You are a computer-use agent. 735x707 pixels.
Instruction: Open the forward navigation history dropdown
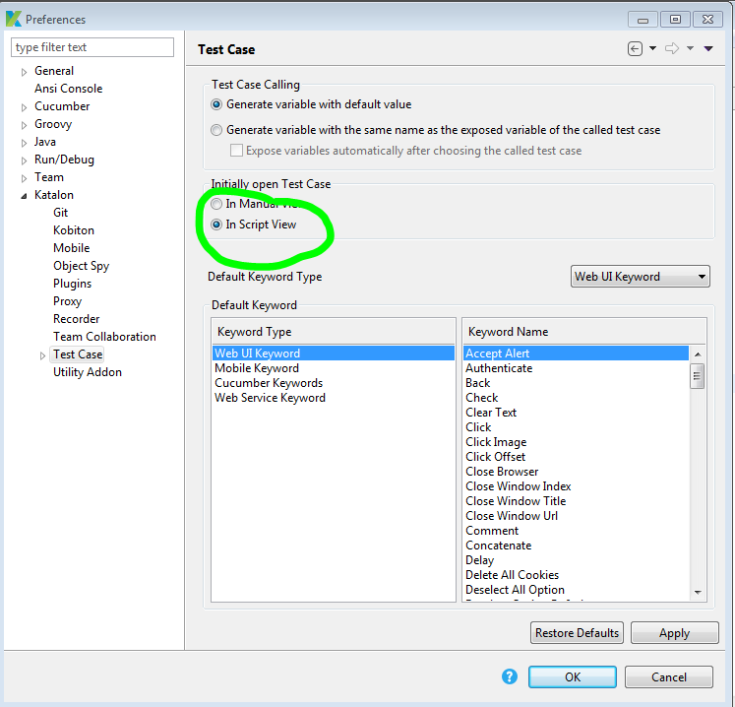tap(690, 48)
